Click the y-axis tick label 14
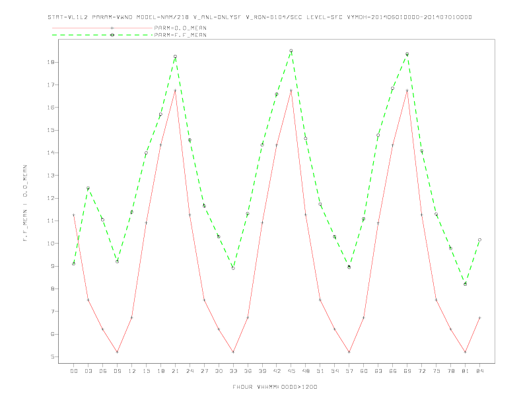523x404 pixels. (52, 152)
